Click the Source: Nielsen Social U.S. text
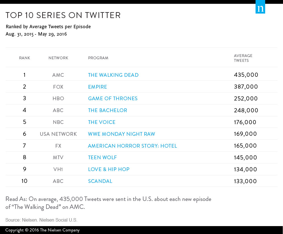 pos(41,220)
